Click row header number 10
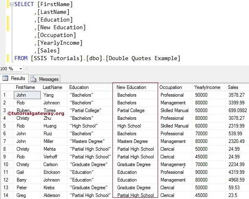This screenshot has height=199, width=249. coord(7,164)
